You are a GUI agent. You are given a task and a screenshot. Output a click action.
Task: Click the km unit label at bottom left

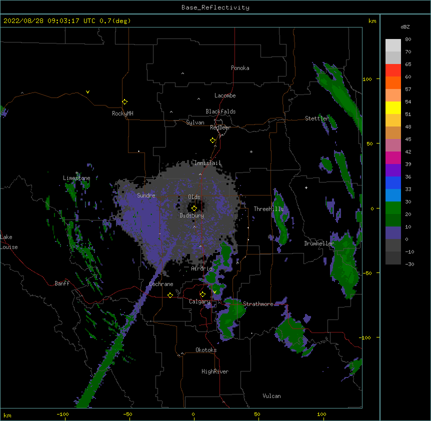coord(7,415)
